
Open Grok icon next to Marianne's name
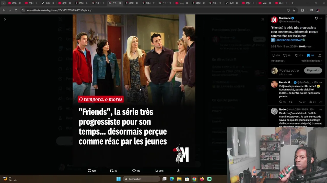tap(316, 18)
